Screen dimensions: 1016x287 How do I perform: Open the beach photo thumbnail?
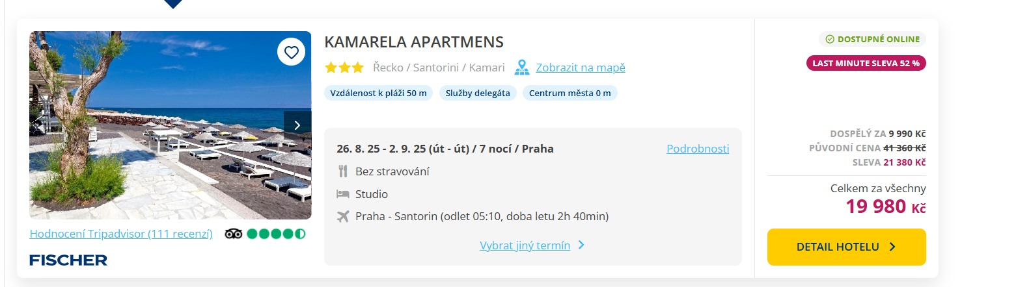point(171,125)
